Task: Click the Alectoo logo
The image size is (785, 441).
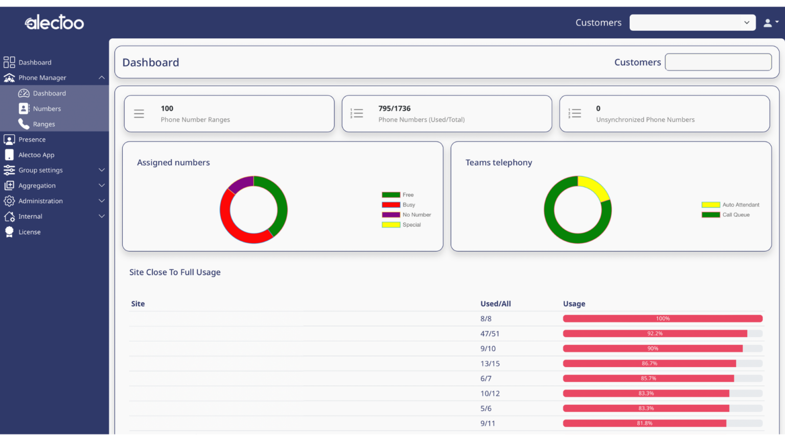Action: click(x=54, y=22)
